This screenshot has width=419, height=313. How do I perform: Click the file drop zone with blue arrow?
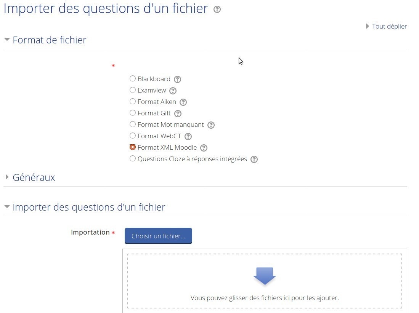265,281
